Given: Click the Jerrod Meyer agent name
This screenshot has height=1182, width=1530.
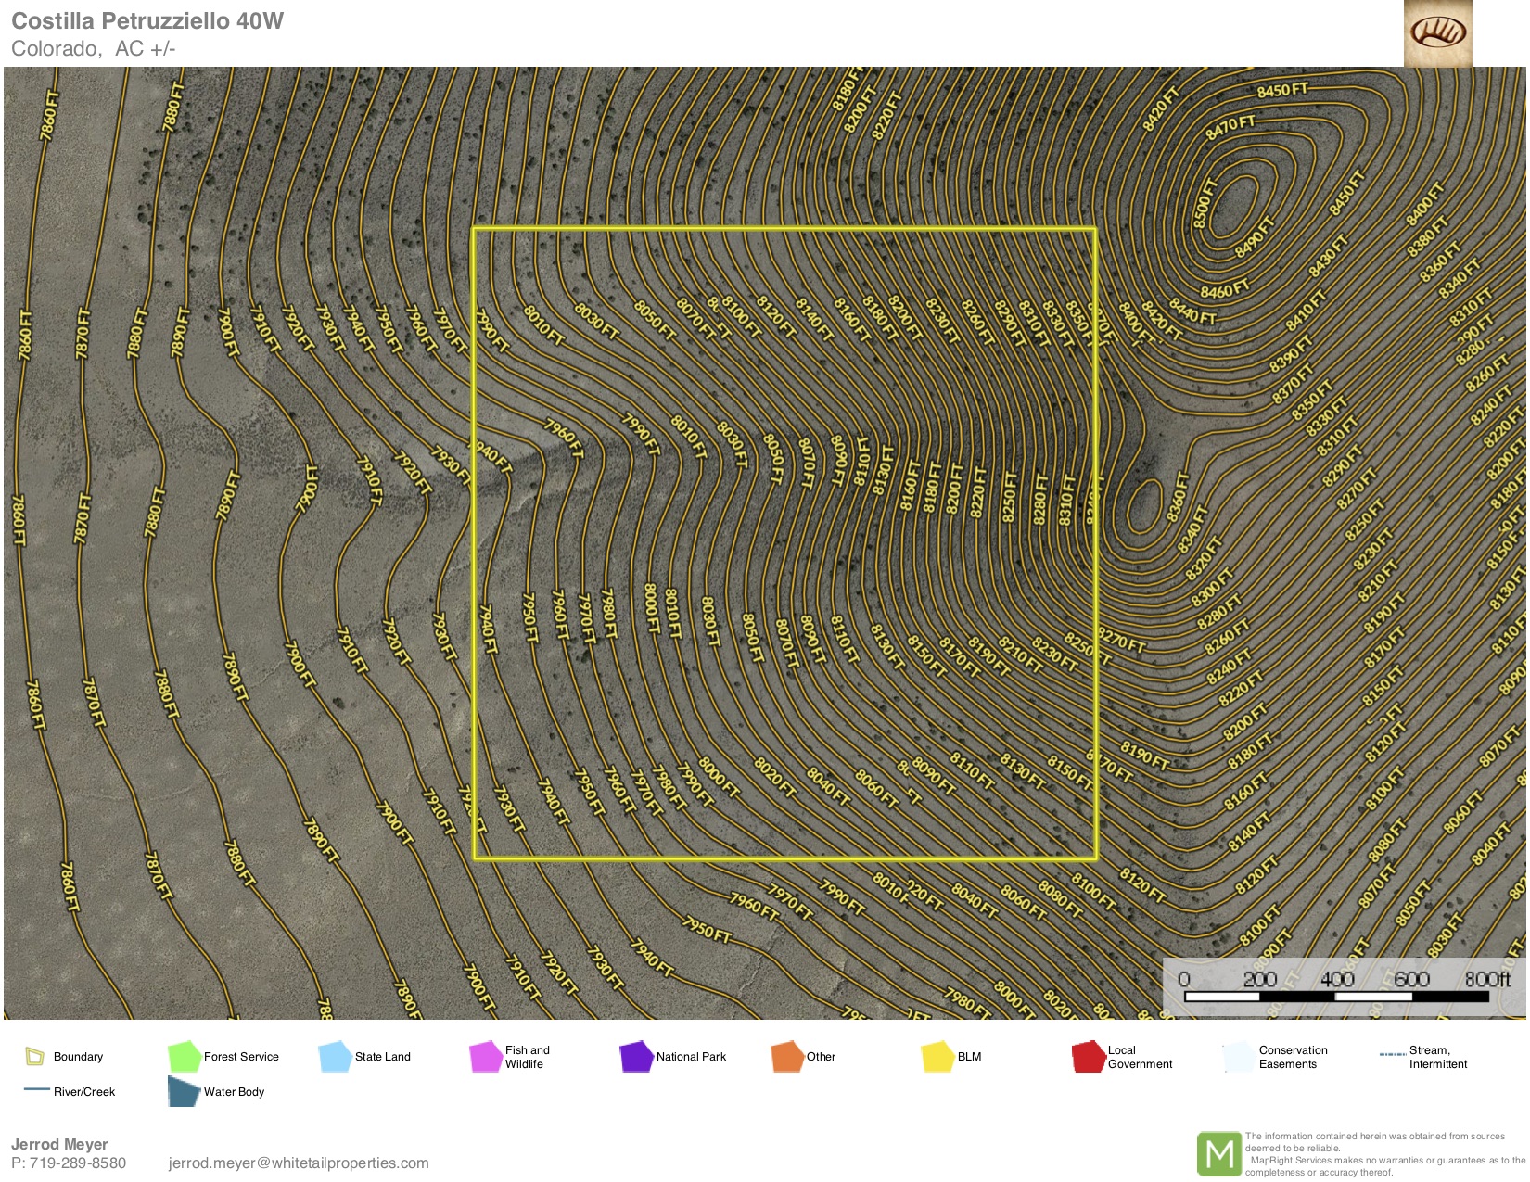Looking at the screenshot, I should click(59, 1144).
